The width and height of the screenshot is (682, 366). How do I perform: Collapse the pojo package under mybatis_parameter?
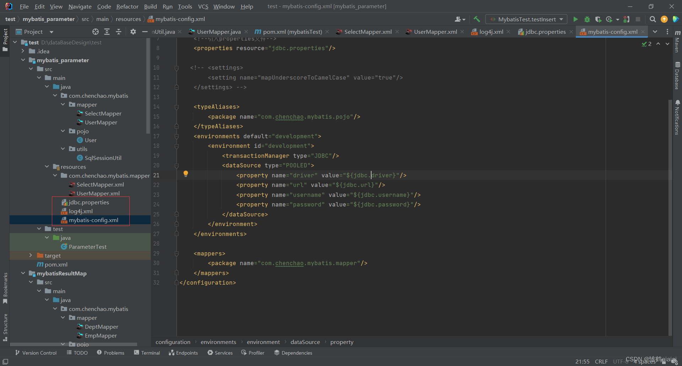(x=63, y=131)
